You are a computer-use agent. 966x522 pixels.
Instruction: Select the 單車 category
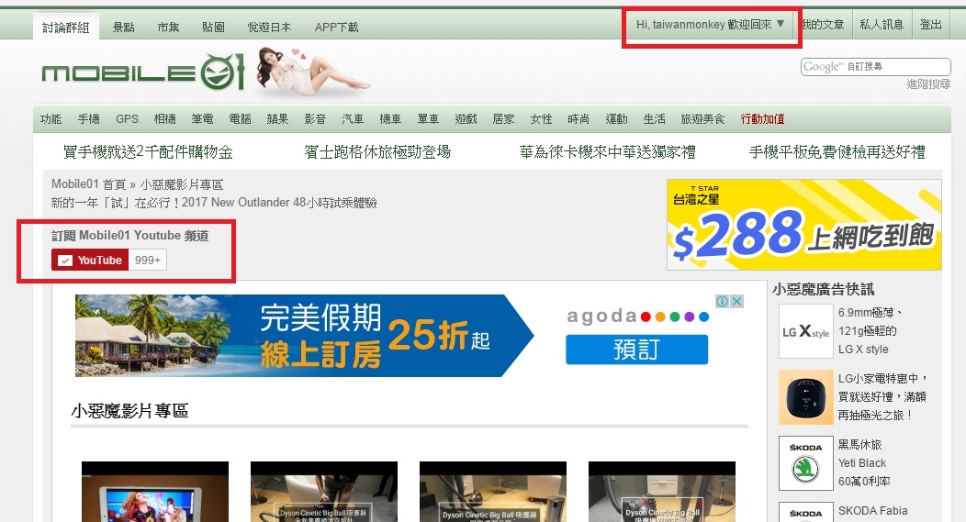point(428,119)
